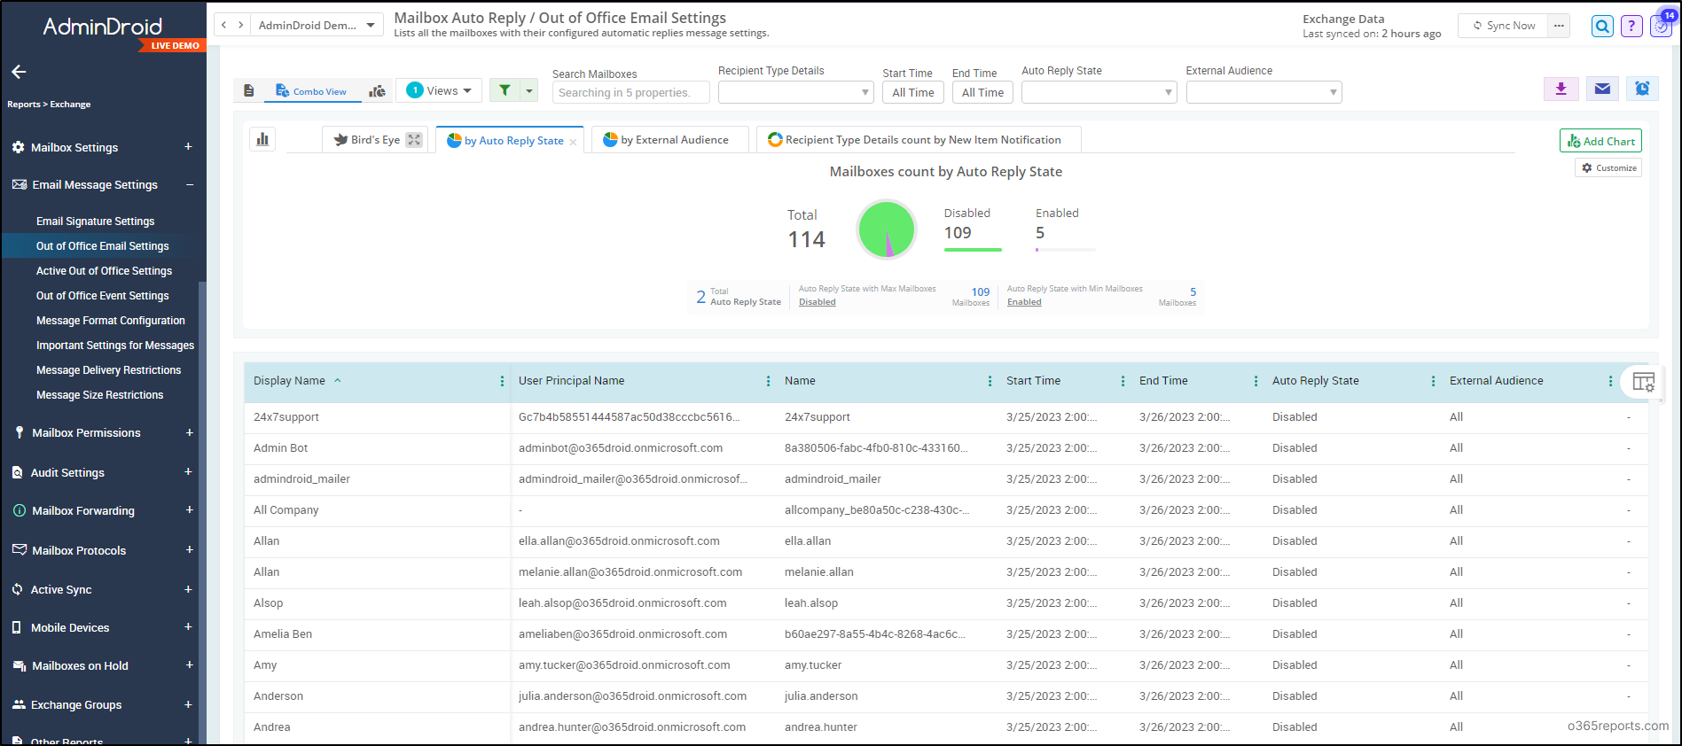
Task: Switch to table-only view icon
Action: [x=249, y=91]
